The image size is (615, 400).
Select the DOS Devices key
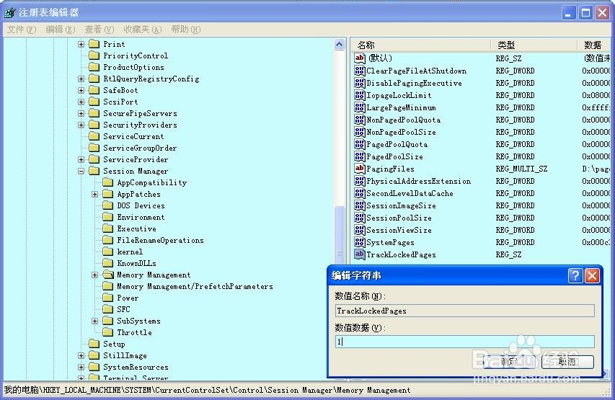[141, 205]
